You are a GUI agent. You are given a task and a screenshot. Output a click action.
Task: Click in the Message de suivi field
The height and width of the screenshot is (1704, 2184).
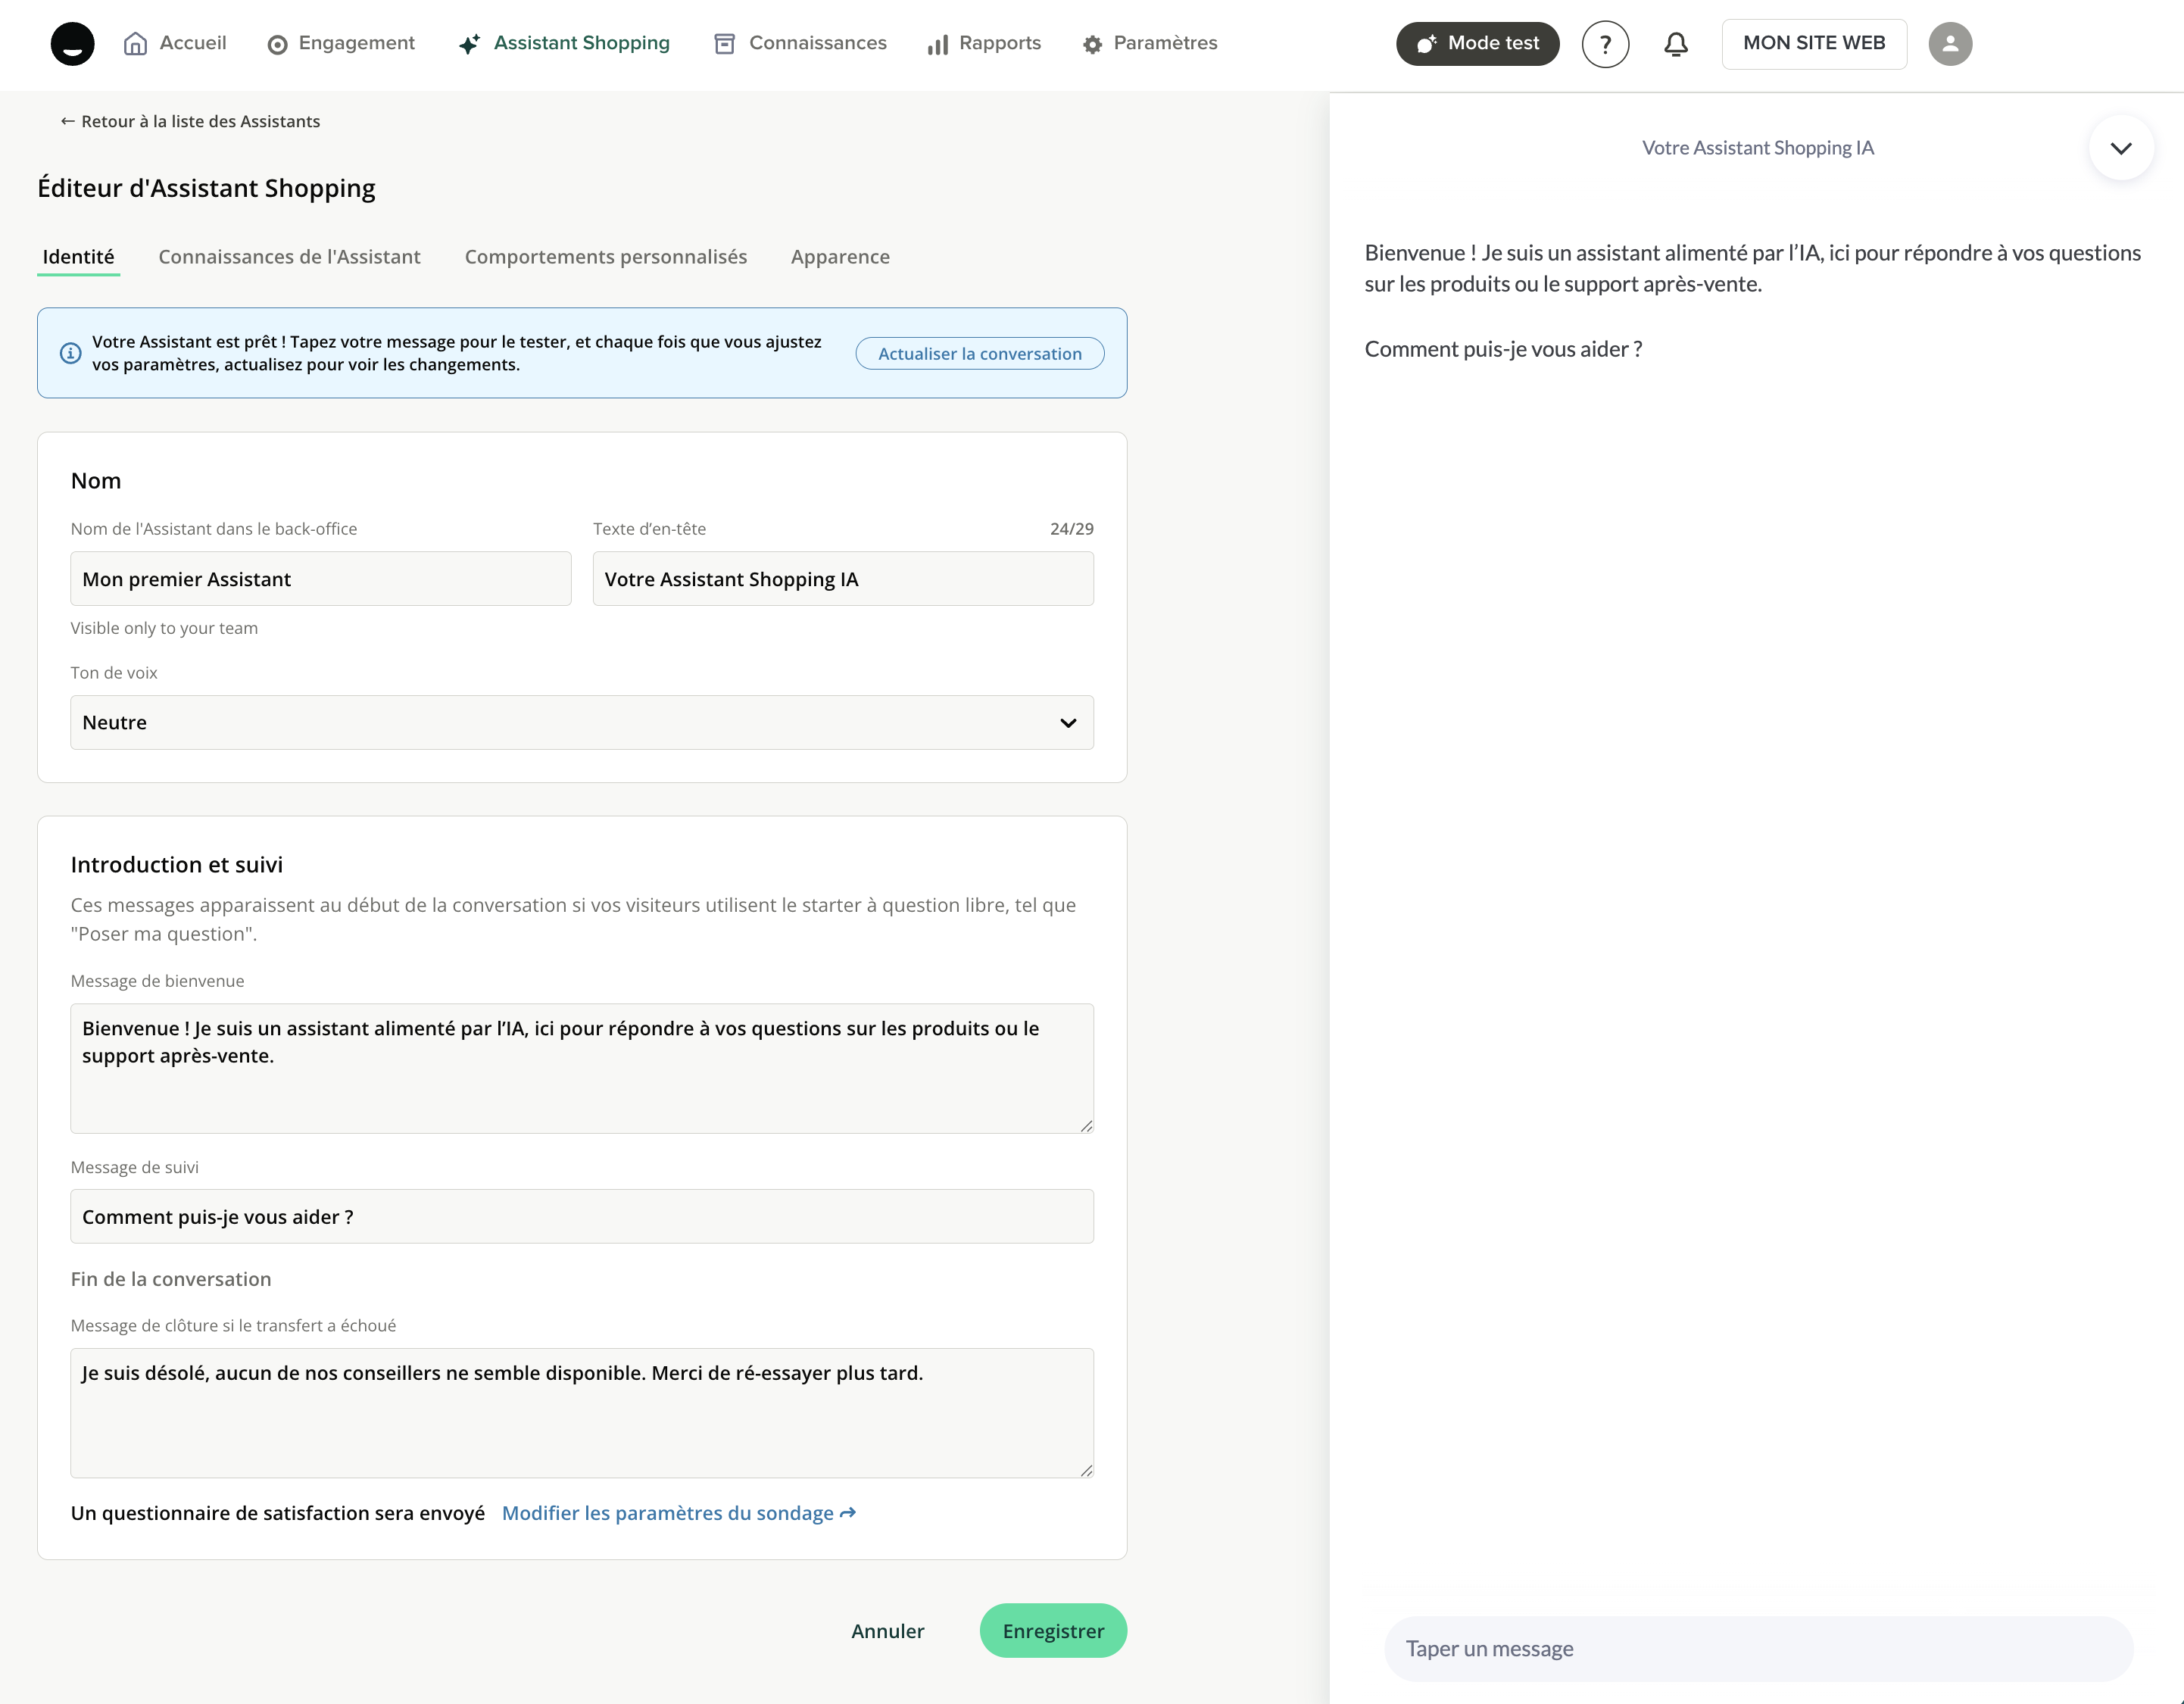pyautogui.click(x=582, y=1216)
